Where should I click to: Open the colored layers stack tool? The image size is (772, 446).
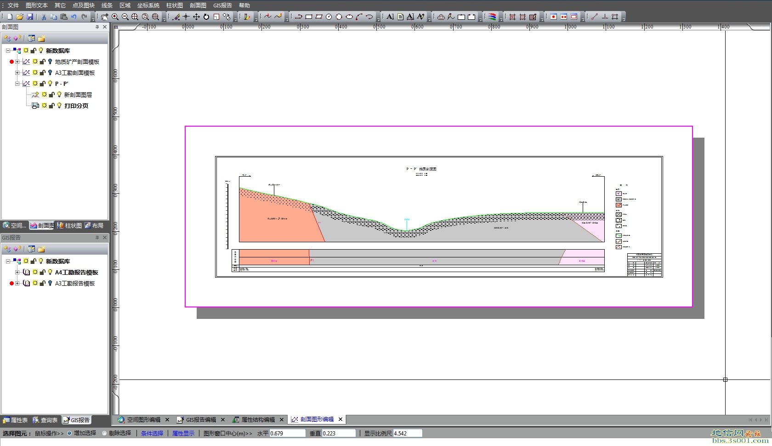pyautogui.click(x=492, y=17)
